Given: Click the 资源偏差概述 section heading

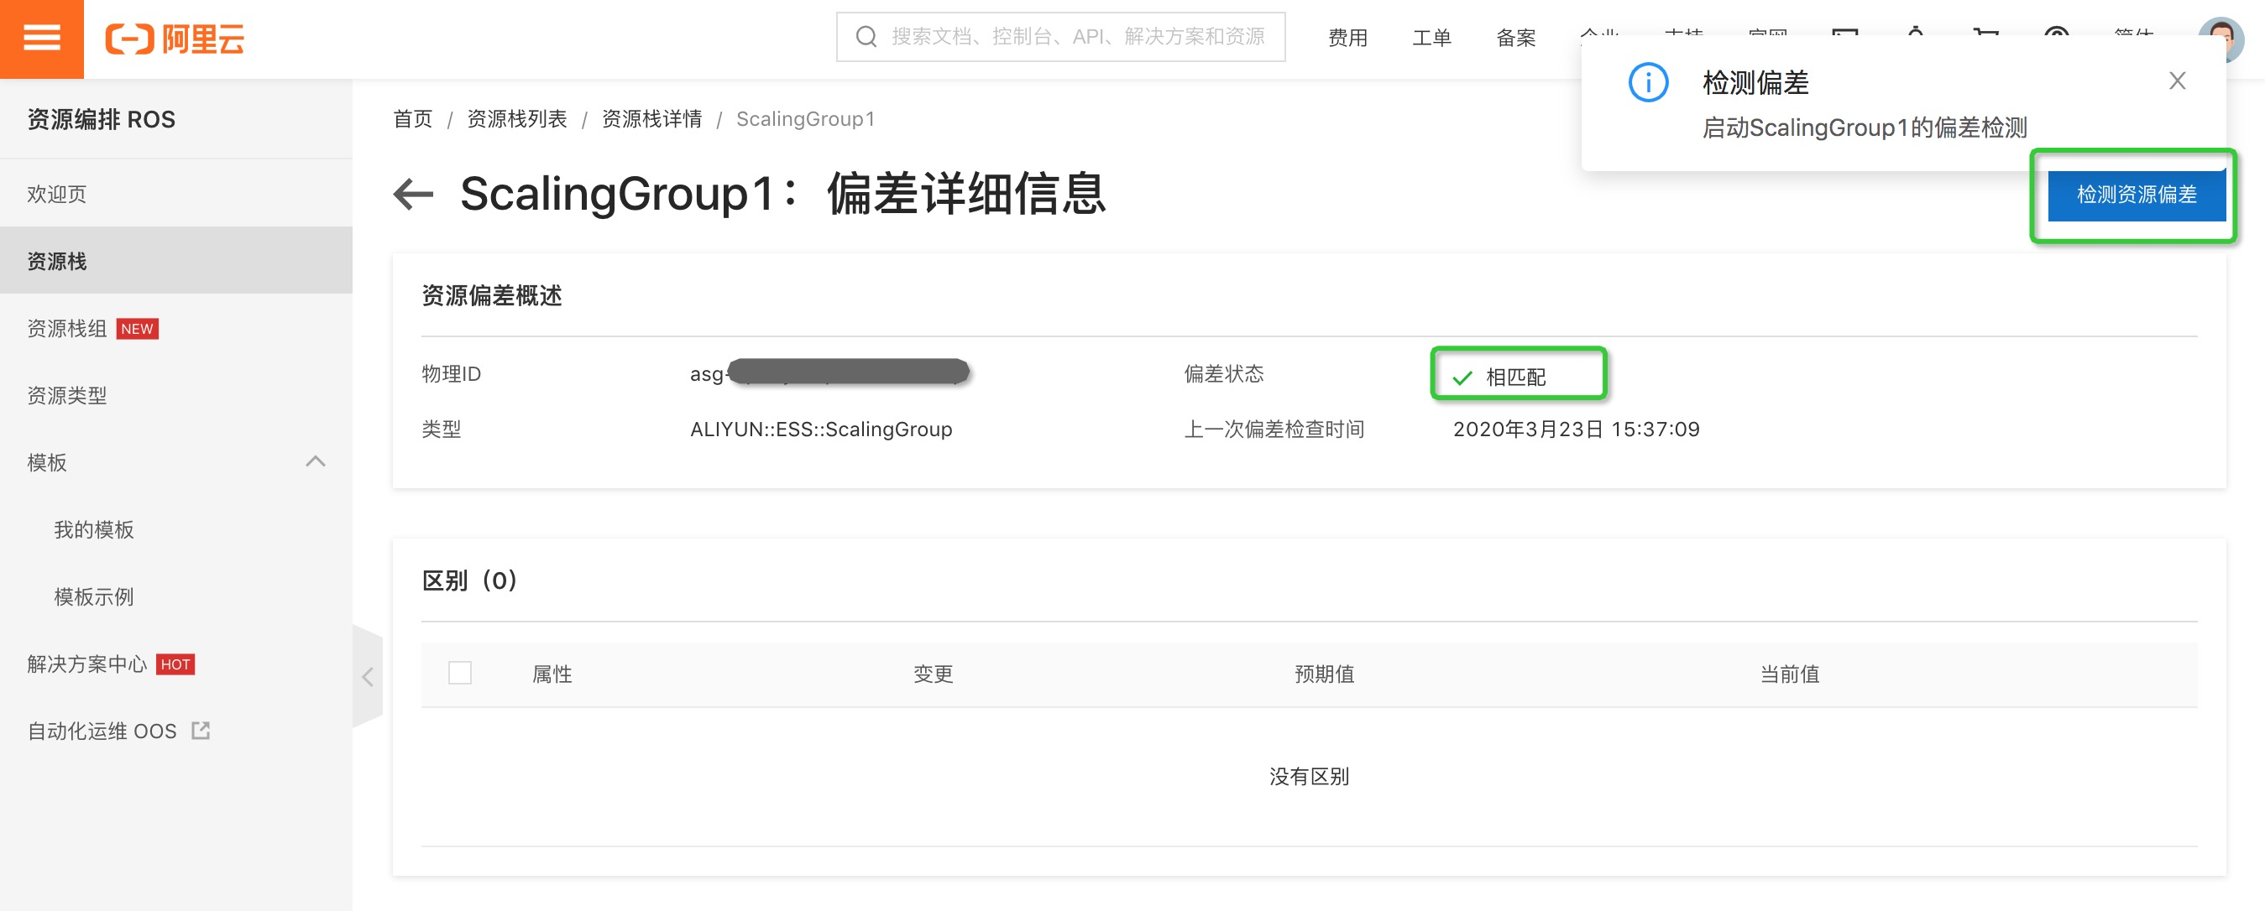Looking at the screenshot, I should [x=491, y=295].
